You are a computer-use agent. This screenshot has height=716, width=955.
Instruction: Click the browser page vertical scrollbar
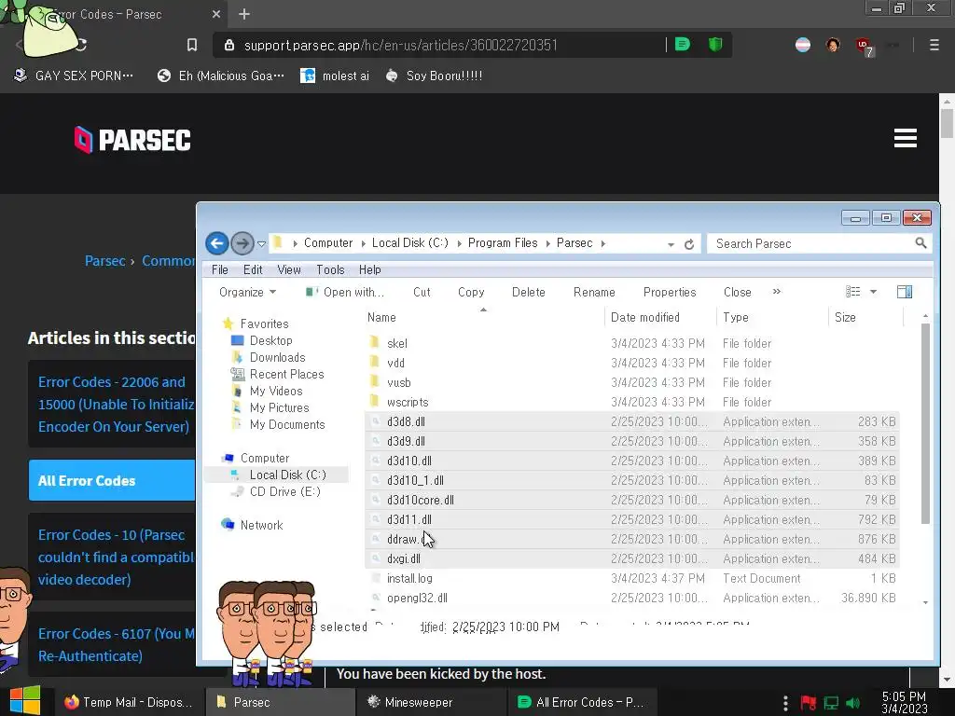946,124
